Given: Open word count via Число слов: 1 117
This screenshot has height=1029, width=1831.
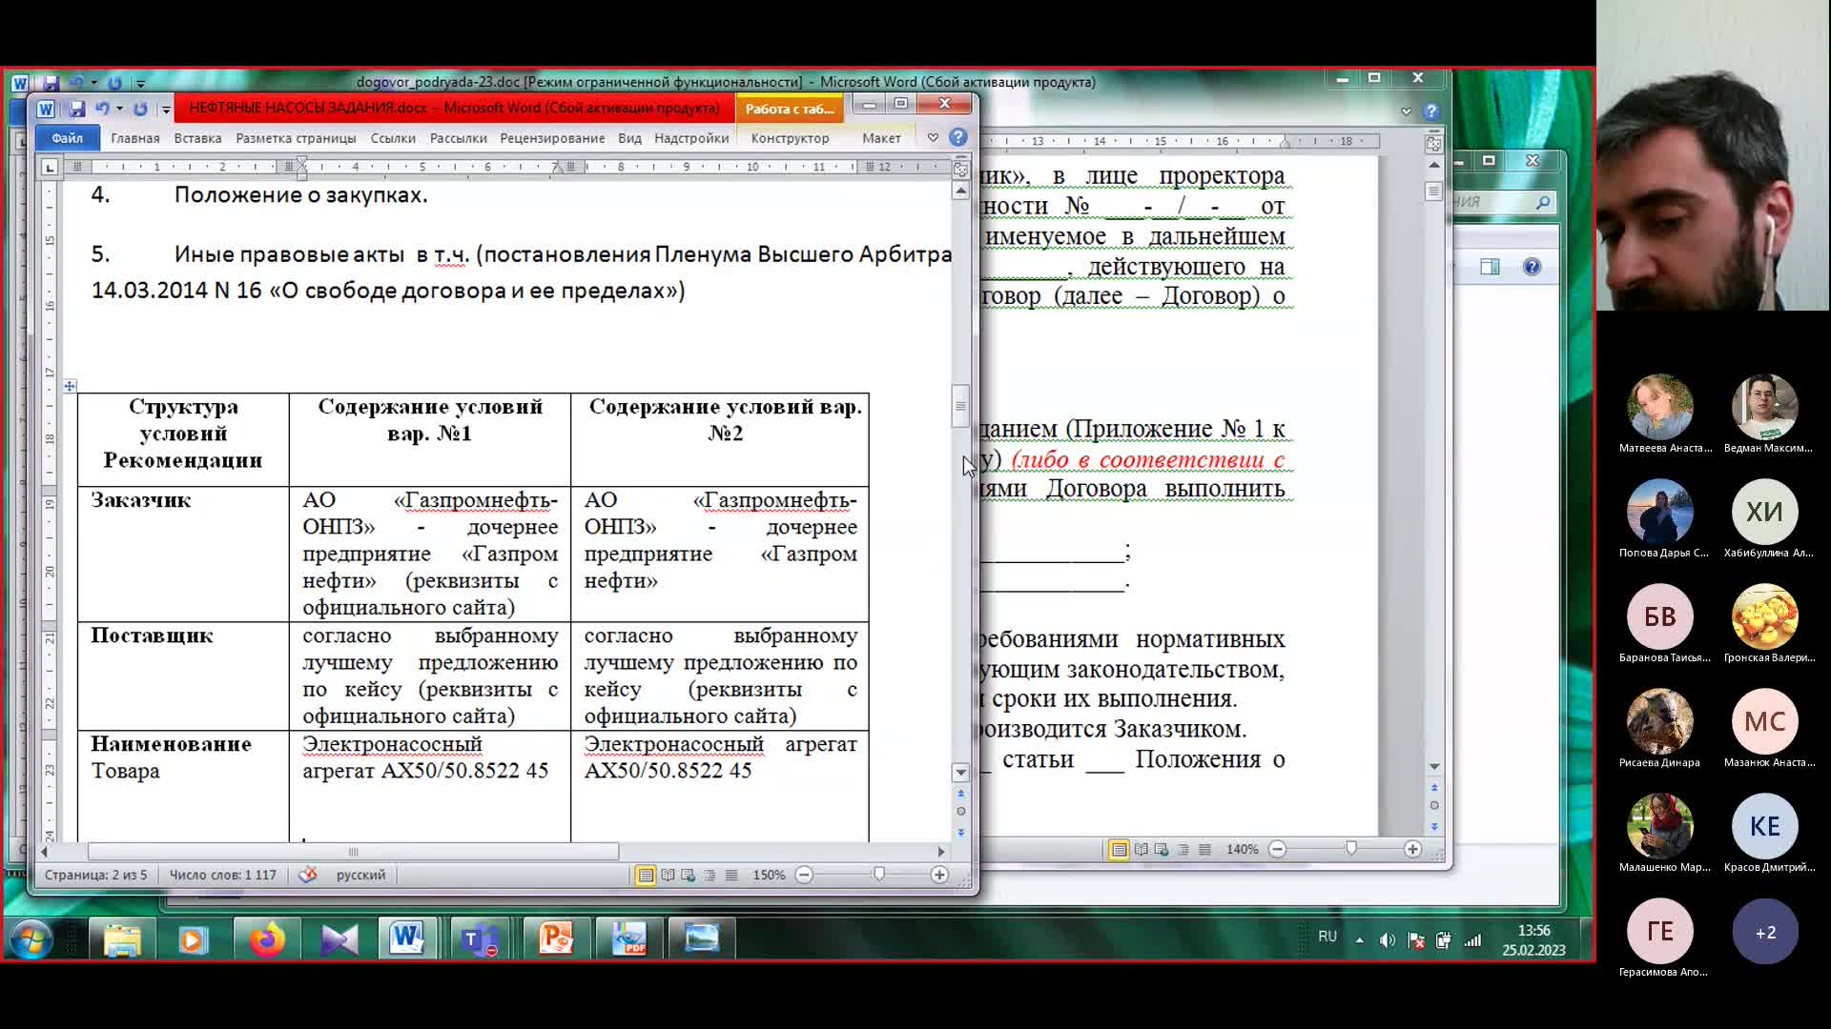Looking at the screenshot, I should pos(222,875).
